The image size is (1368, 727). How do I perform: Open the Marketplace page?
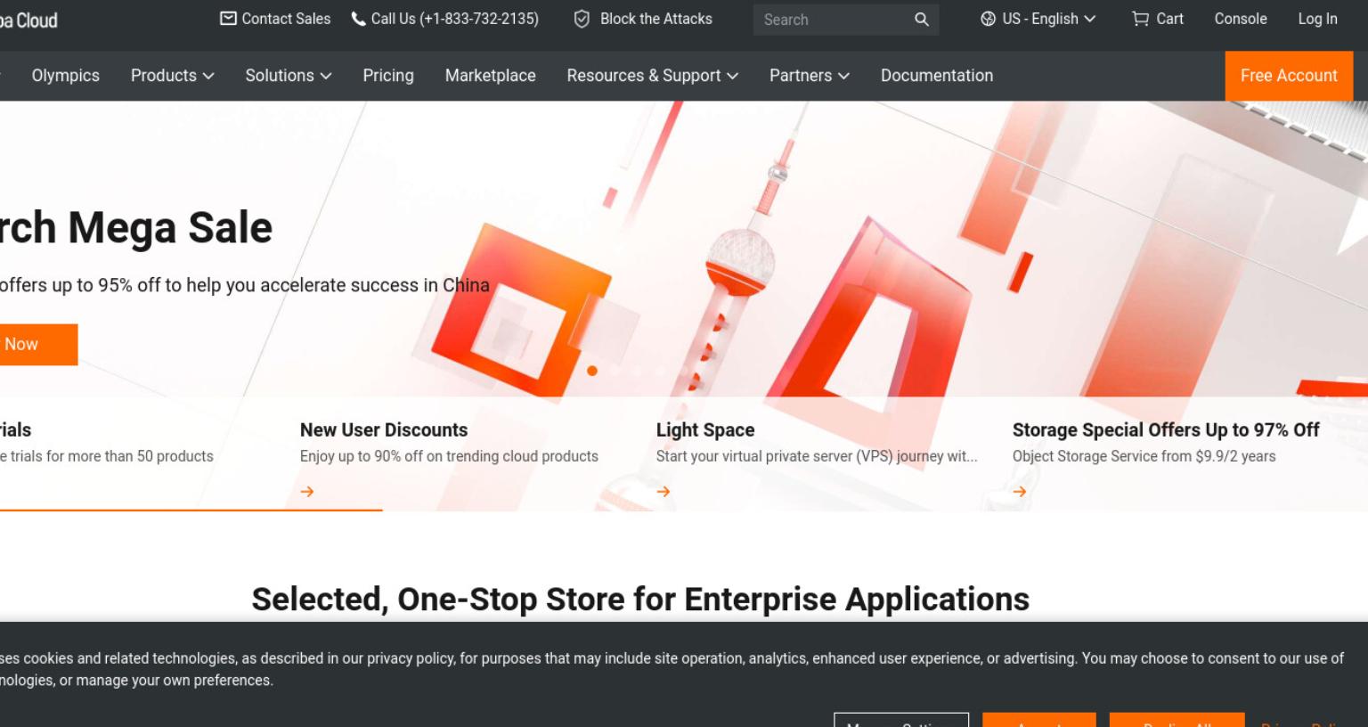point(491,76)
